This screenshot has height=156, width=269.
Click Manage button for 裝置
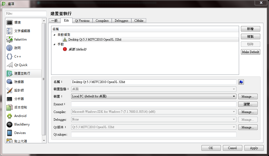click(x=248, y=97)
